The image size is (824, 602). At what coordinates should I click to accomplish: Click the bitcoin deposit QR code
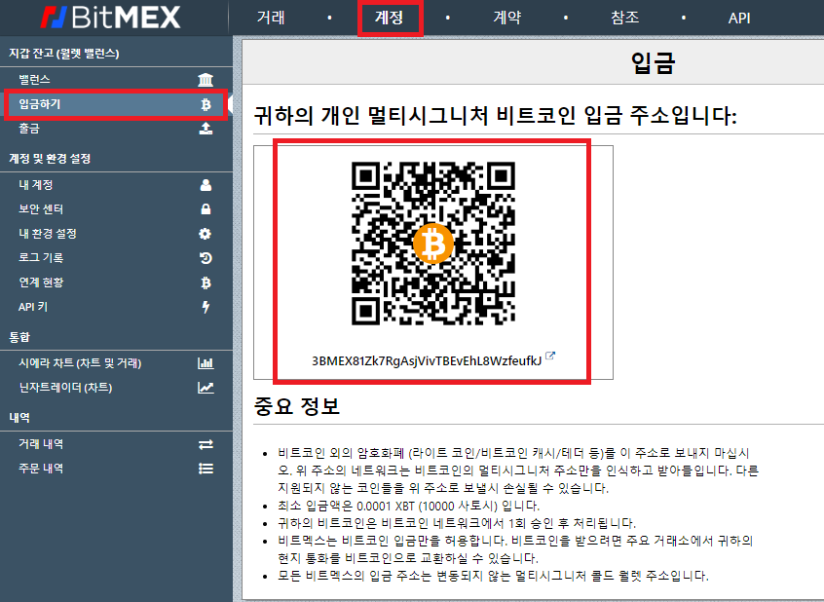(x=433, y=244)
